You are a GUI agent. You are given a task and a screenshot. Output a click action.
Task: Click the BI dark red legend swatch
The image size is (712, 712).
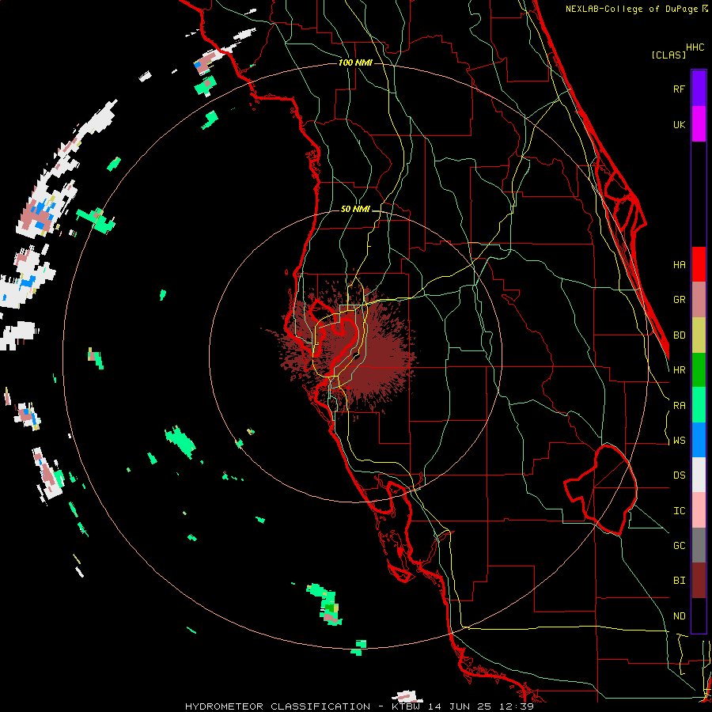(699, 581)
